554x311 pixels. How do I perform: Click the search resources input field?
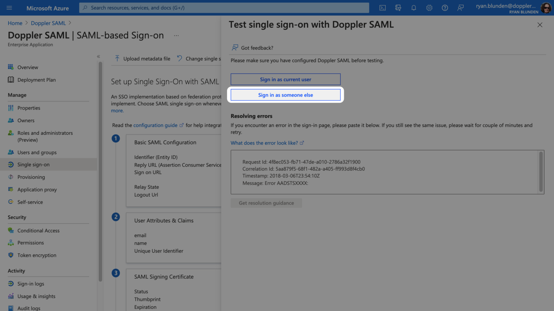point(224,8)
